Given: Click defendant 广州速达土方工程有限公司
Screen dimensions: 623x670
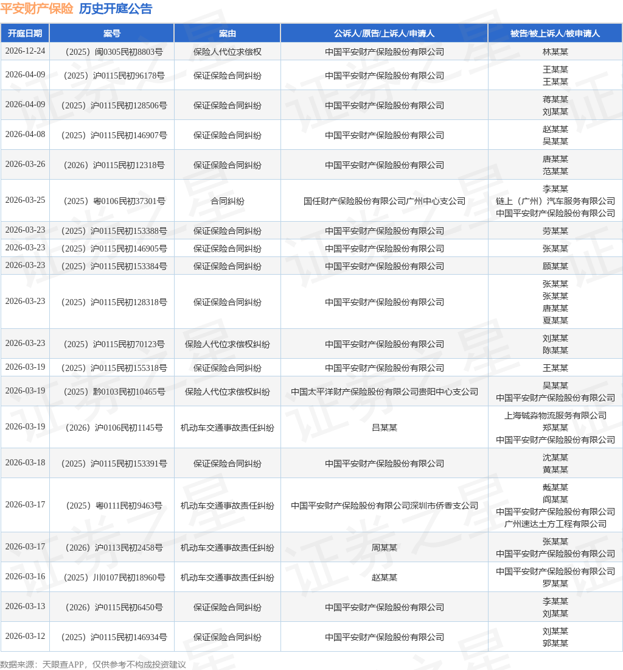Looking at the screenshot, I should tap(555, 524).
